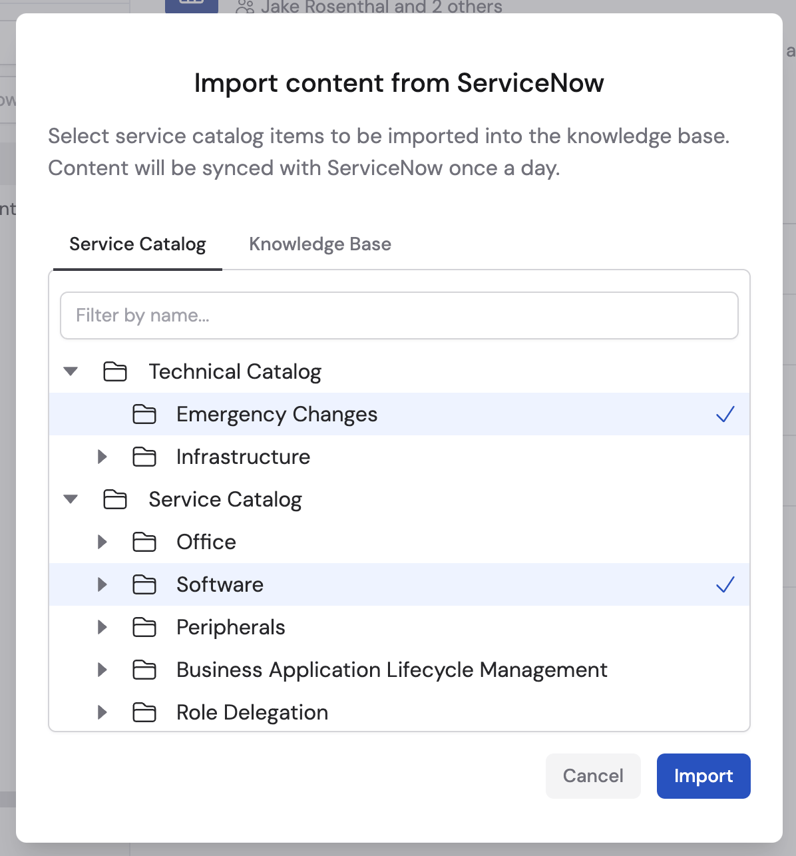Focus the Filter by name field
This screenshot has width=796, height=856.
point(399,316)
